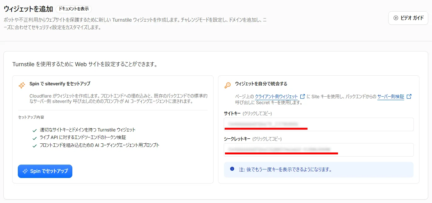Click the サイトキー label text

click(x=232, y=113)
